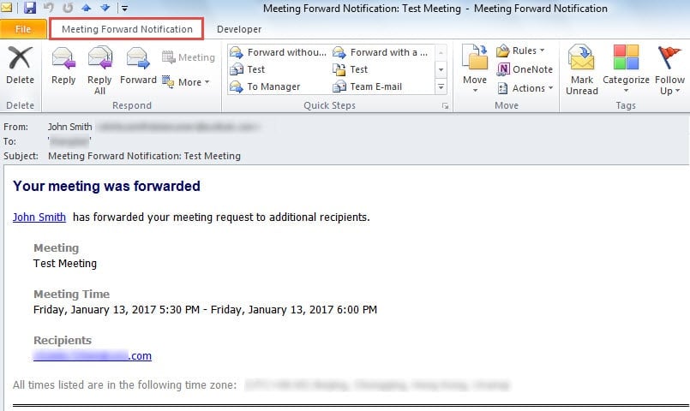Image resolution: width=690 pixels, height=411 pixels.
Task: Open the Quick Steps dialog launcher
Action: click(446, 106)
